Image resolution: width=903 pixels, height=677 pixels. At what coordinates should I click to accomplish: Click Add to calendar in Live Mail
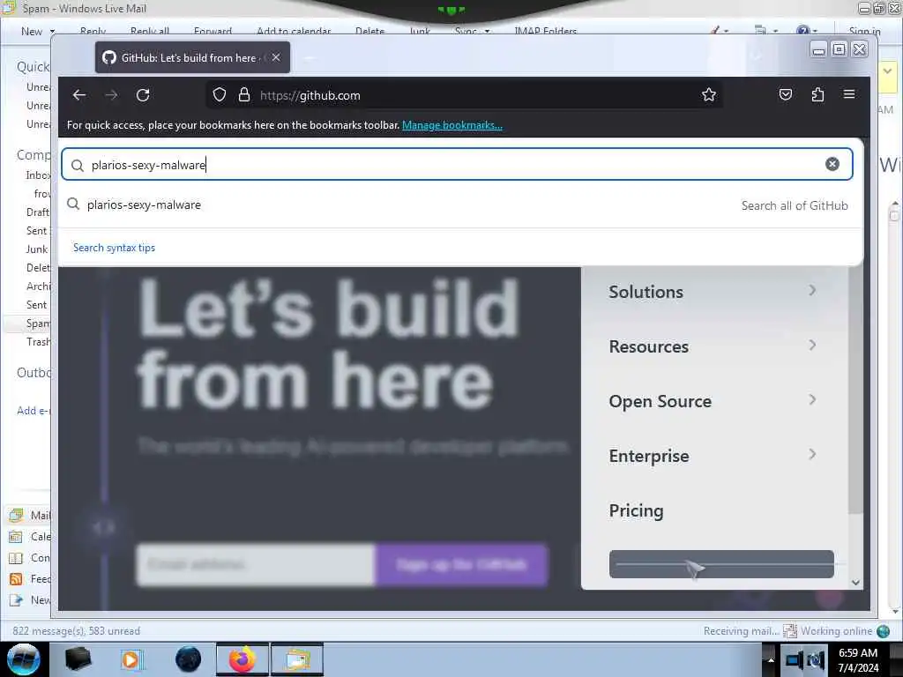294,31
